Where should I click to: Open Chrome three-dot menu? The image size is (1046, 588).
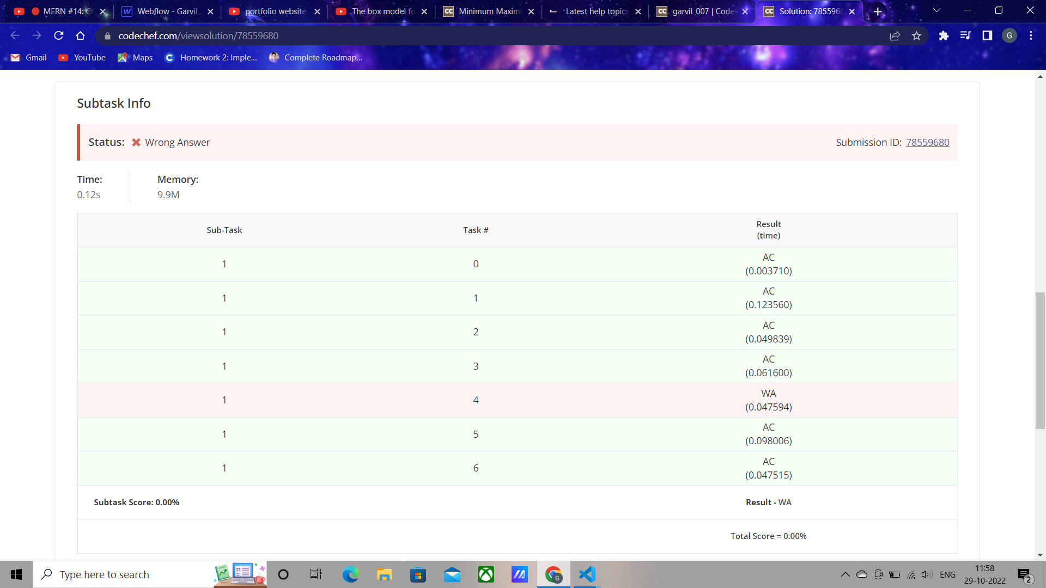[1031, 35]
